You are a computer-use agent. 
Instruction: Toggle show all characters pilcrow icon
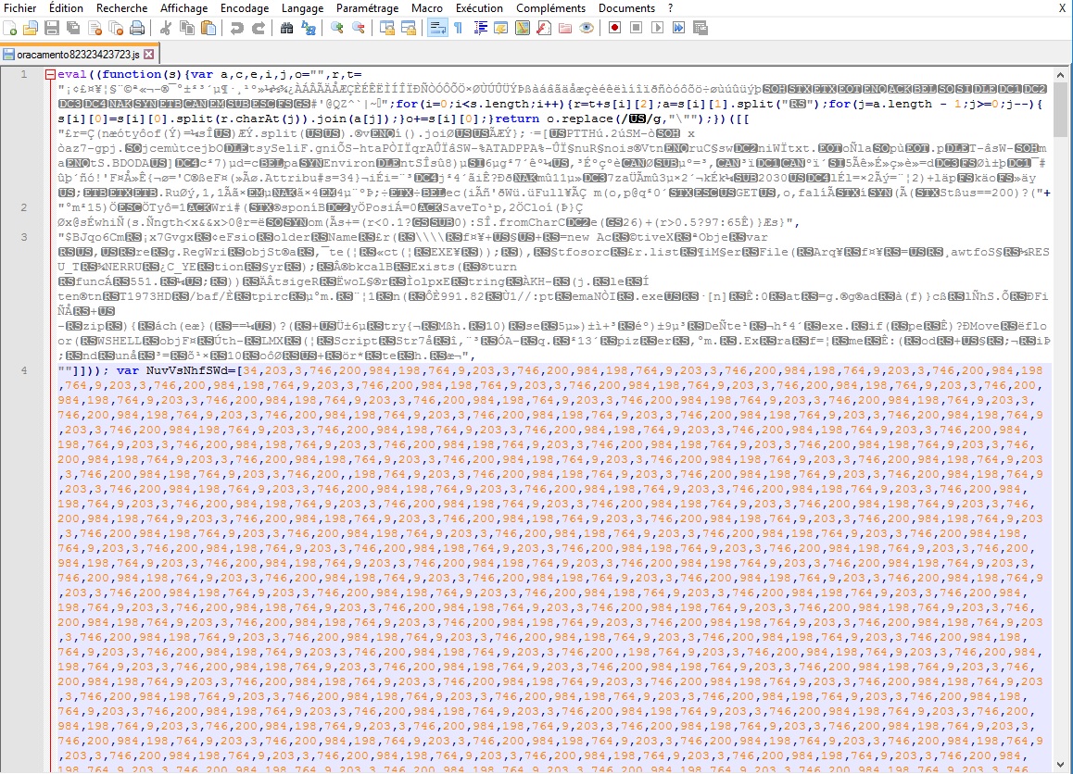459,28
